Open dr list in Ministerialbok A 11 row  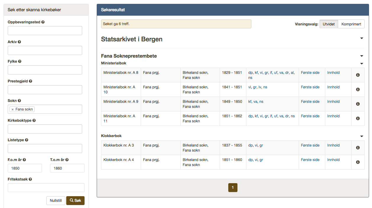287,116
